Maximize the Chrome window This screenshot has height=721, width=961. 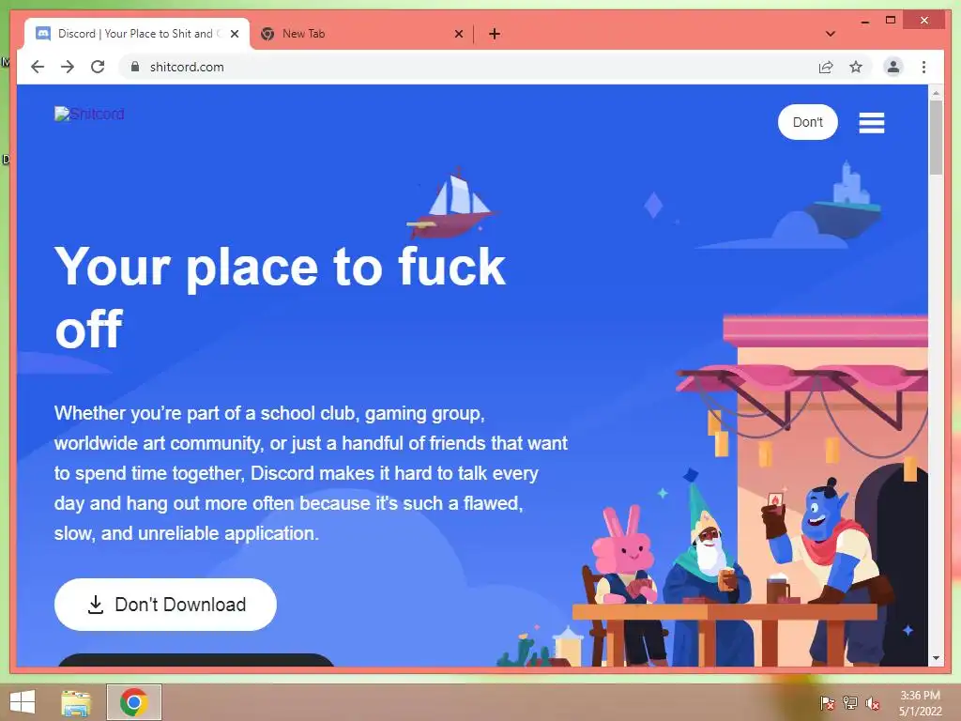891,21
